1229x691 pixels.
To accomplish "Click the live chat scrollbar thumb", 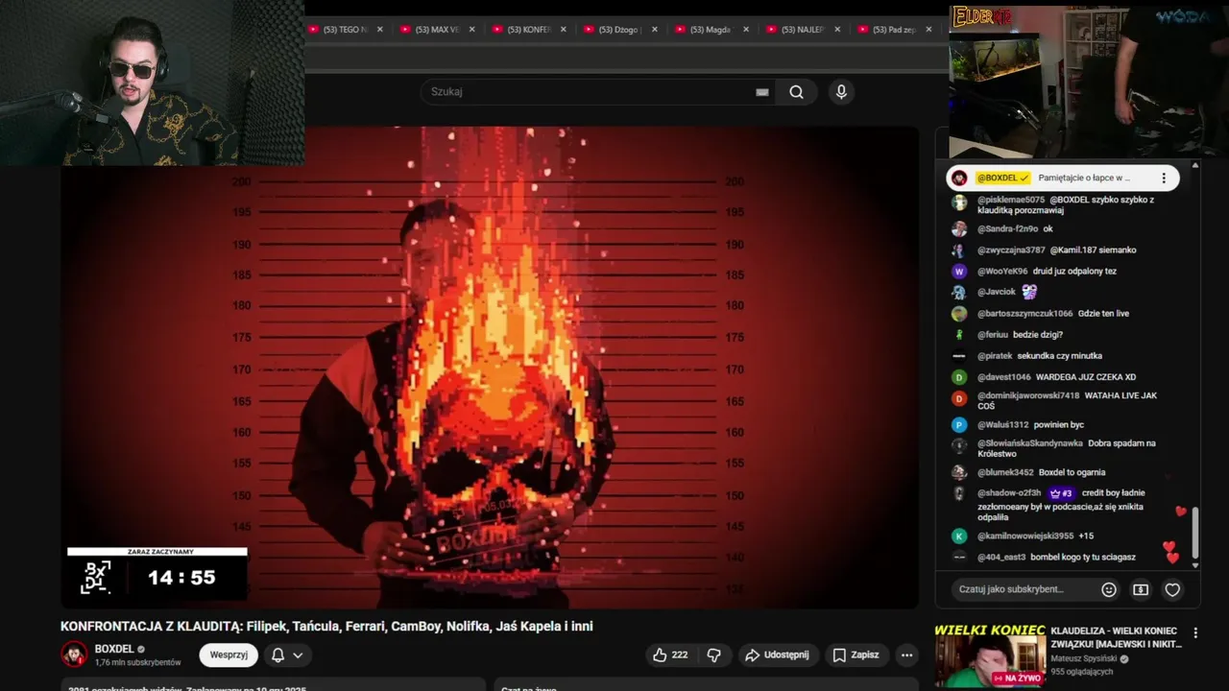I will coord(1195,533).
